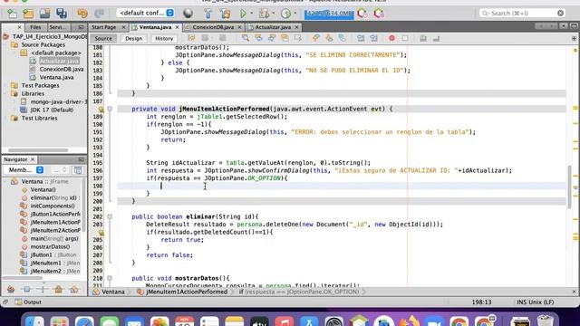Image resolution: width=580 pixels, height=326 pixels.
Task: Open the Debug Project dropdown arrow
Action: click(x=274, y=14)
